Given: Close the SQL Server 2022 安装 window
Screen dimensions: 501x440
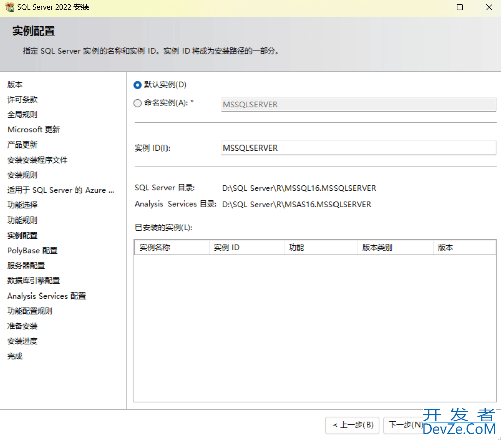Looking at the screenshot, I should (x=489, y=7).
